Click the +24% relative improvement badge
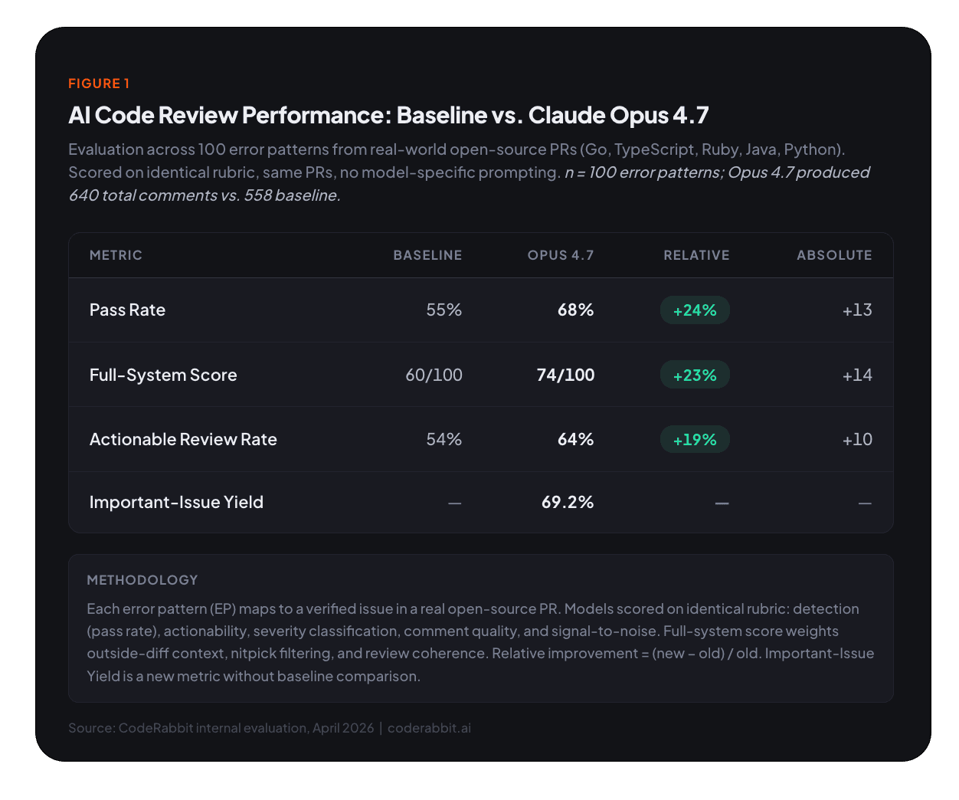 click(x=695, y=310)
